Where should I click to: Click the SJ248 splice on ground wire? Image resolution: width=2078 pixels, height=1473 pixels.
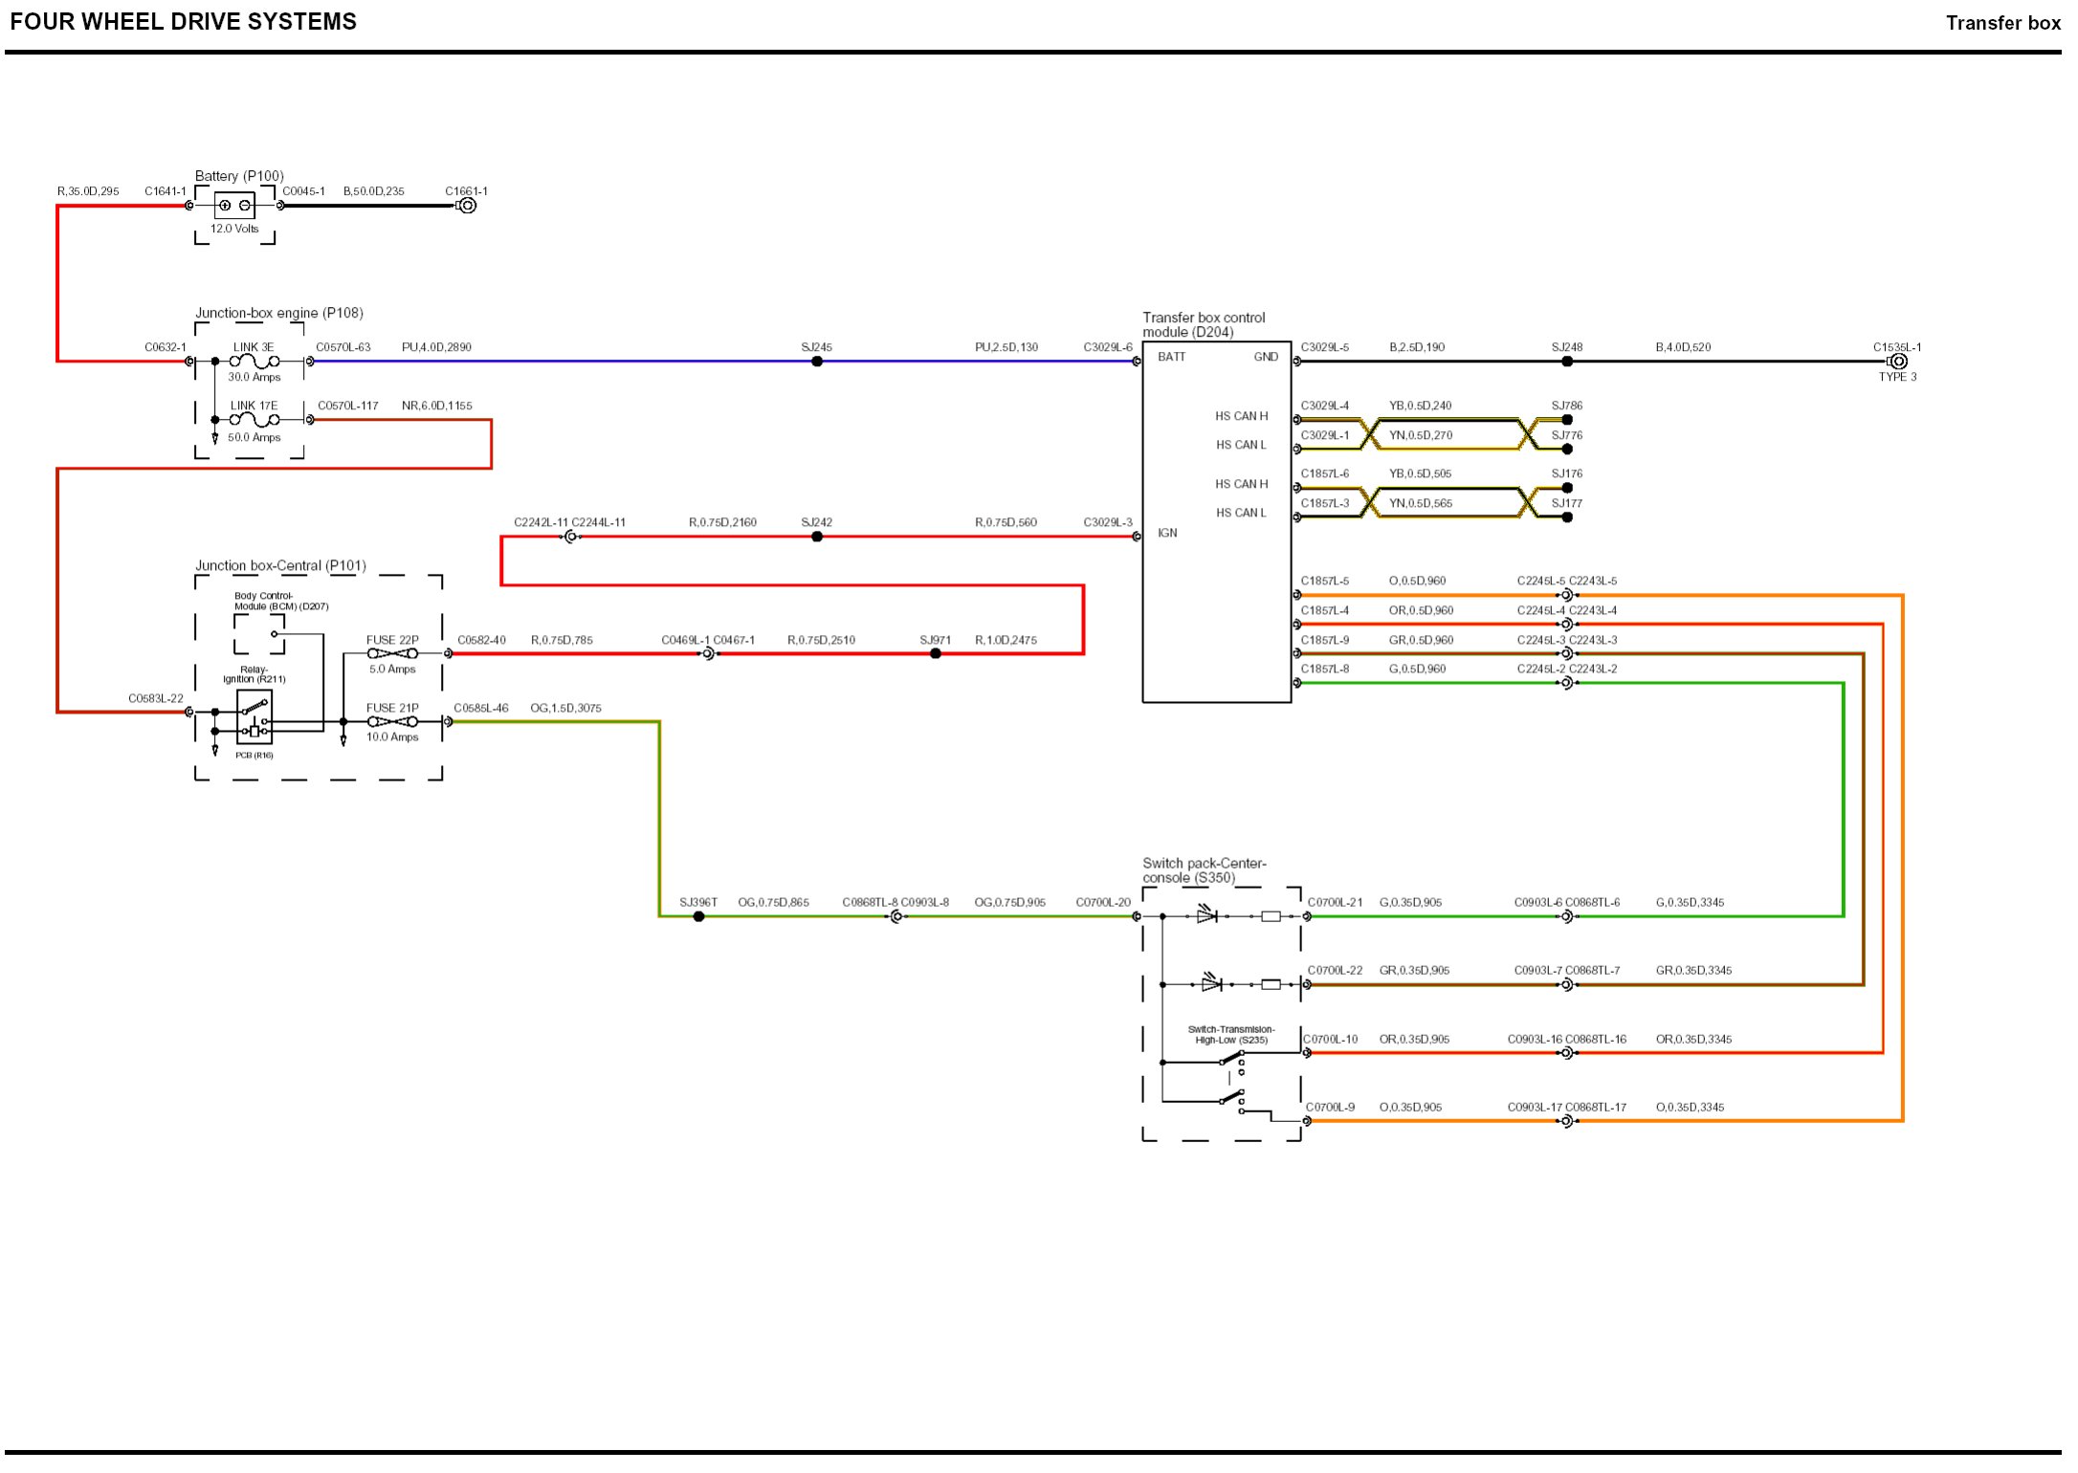[1567, 362]
